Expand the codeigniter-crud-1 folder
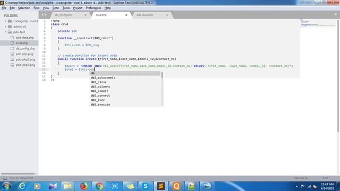Viewport: 340px width, 191px height. tap(5, 21)
